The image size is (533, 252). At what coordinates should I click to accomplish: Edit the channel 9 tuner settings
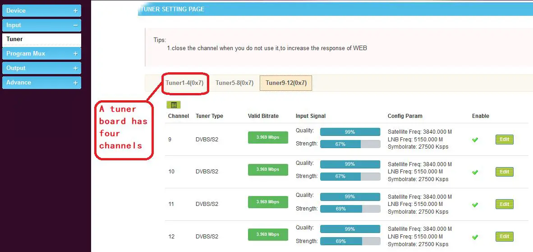point(504,140)
